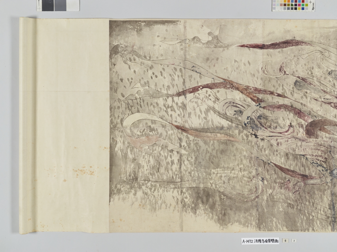This screenshot has height=252, width=337.
Task: Click the "QPcard" text on the color card
Action: point(313,6)
